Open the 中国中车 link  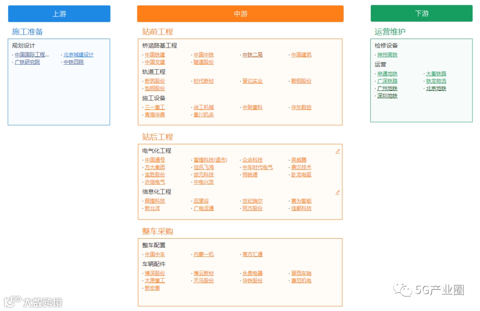[x=155, y=254]
